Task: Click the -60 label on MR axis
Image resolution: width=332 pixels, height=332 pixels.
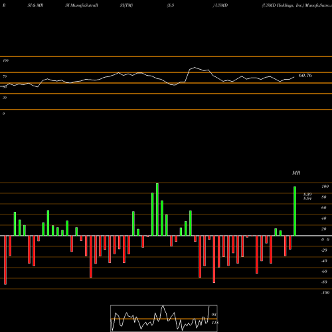Action: (324, 272)
